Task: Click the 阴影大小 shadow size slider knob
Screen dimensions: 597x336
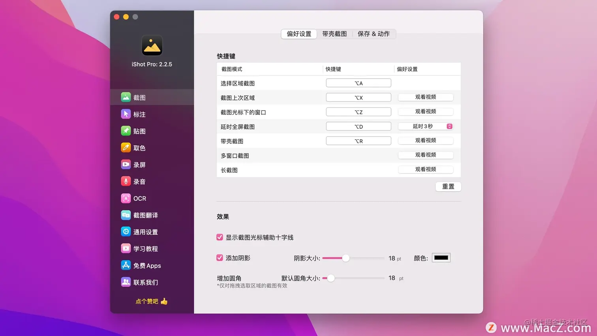Action: click(x=346, y=258)
